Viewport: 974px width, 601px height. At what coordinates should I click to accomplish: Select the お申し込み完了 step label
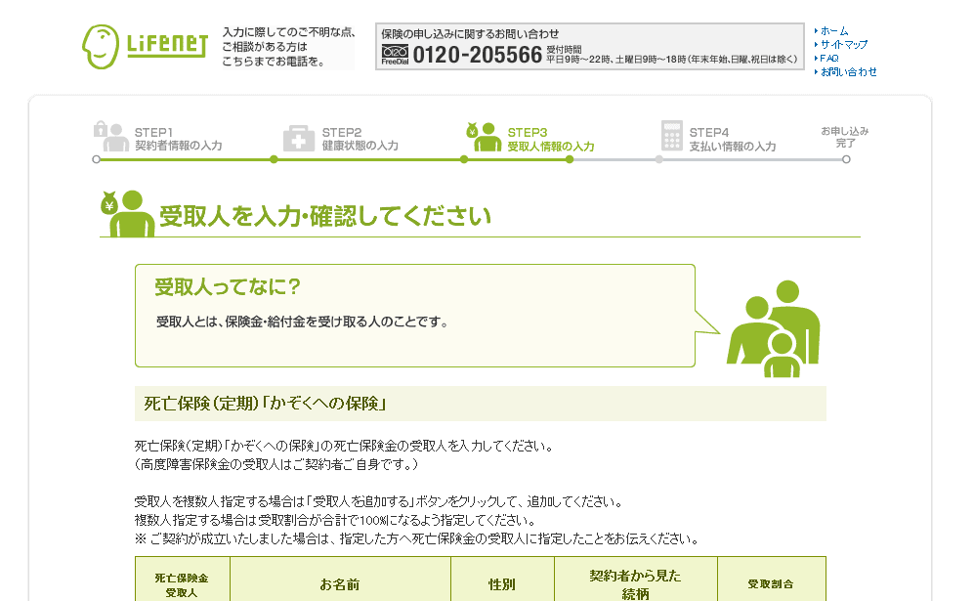point(845,137)
